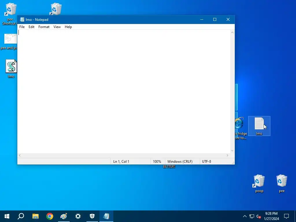The image size is (296, 222).
Task: Click the UTF-8 encoding status entry
Action: [x=206, y=162]
